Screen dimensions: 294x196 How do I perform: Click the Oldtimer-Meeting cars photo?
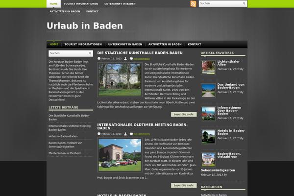click(x=120, y=155)
